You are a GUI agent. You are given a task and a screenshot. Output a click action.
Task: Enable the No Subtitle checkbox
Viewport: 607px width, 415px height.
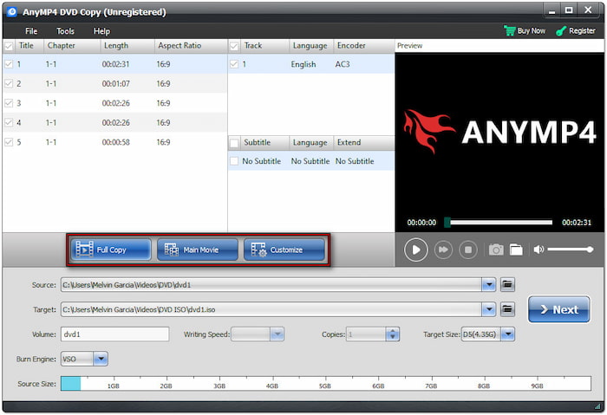(x=233, y=161)
